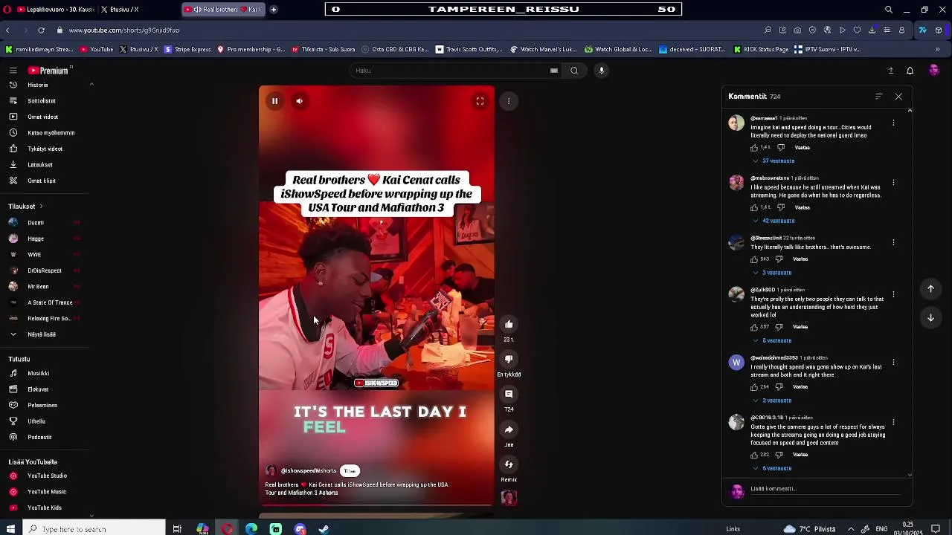This screenshot has height=535, width=952.
Task: Like the Short with the thumbs up
Action: click(x=509, y=324)
